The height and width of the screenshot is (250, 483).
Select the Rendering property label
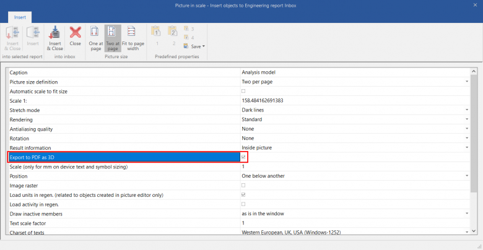click(21, 119)
